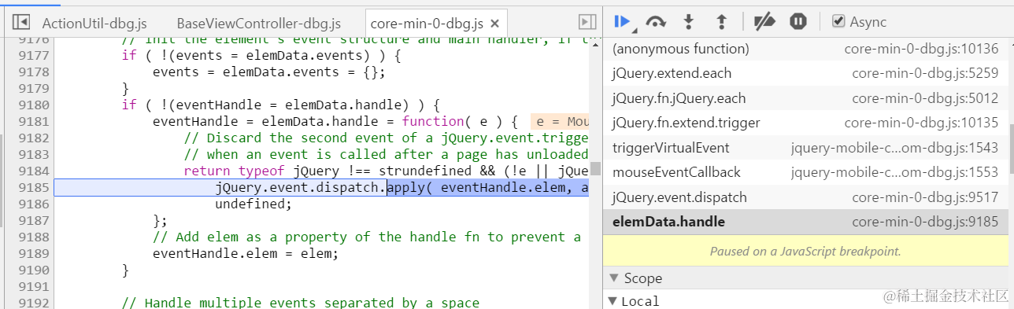Toggle the Async checkbox
This screenshot has width=1014, height=309.
tap(838, 22)
